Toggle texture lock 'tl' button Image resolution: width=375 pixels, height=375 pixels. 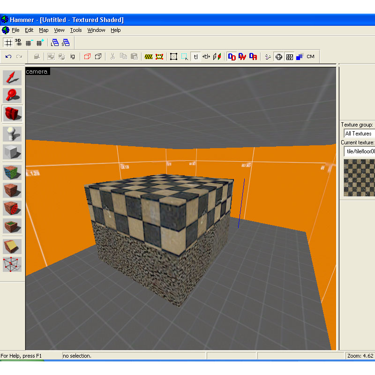pos(196,57)
